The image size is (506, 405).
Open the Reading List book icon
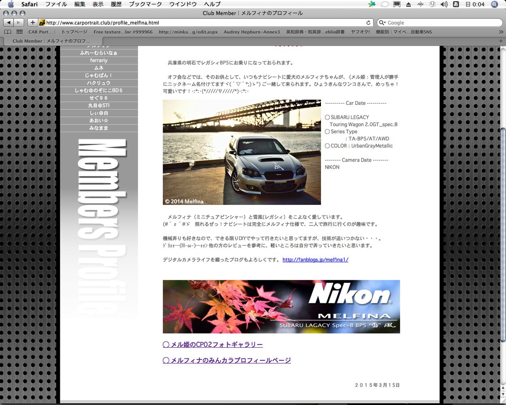(8, 32)
